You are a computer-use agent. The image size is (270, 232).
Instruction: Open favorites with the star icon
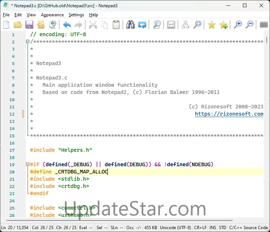pyautogui.click(x=212, y=25)
